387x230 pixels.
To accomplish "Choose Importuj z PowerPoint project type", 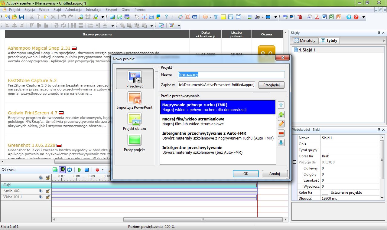I will (135, 100).
